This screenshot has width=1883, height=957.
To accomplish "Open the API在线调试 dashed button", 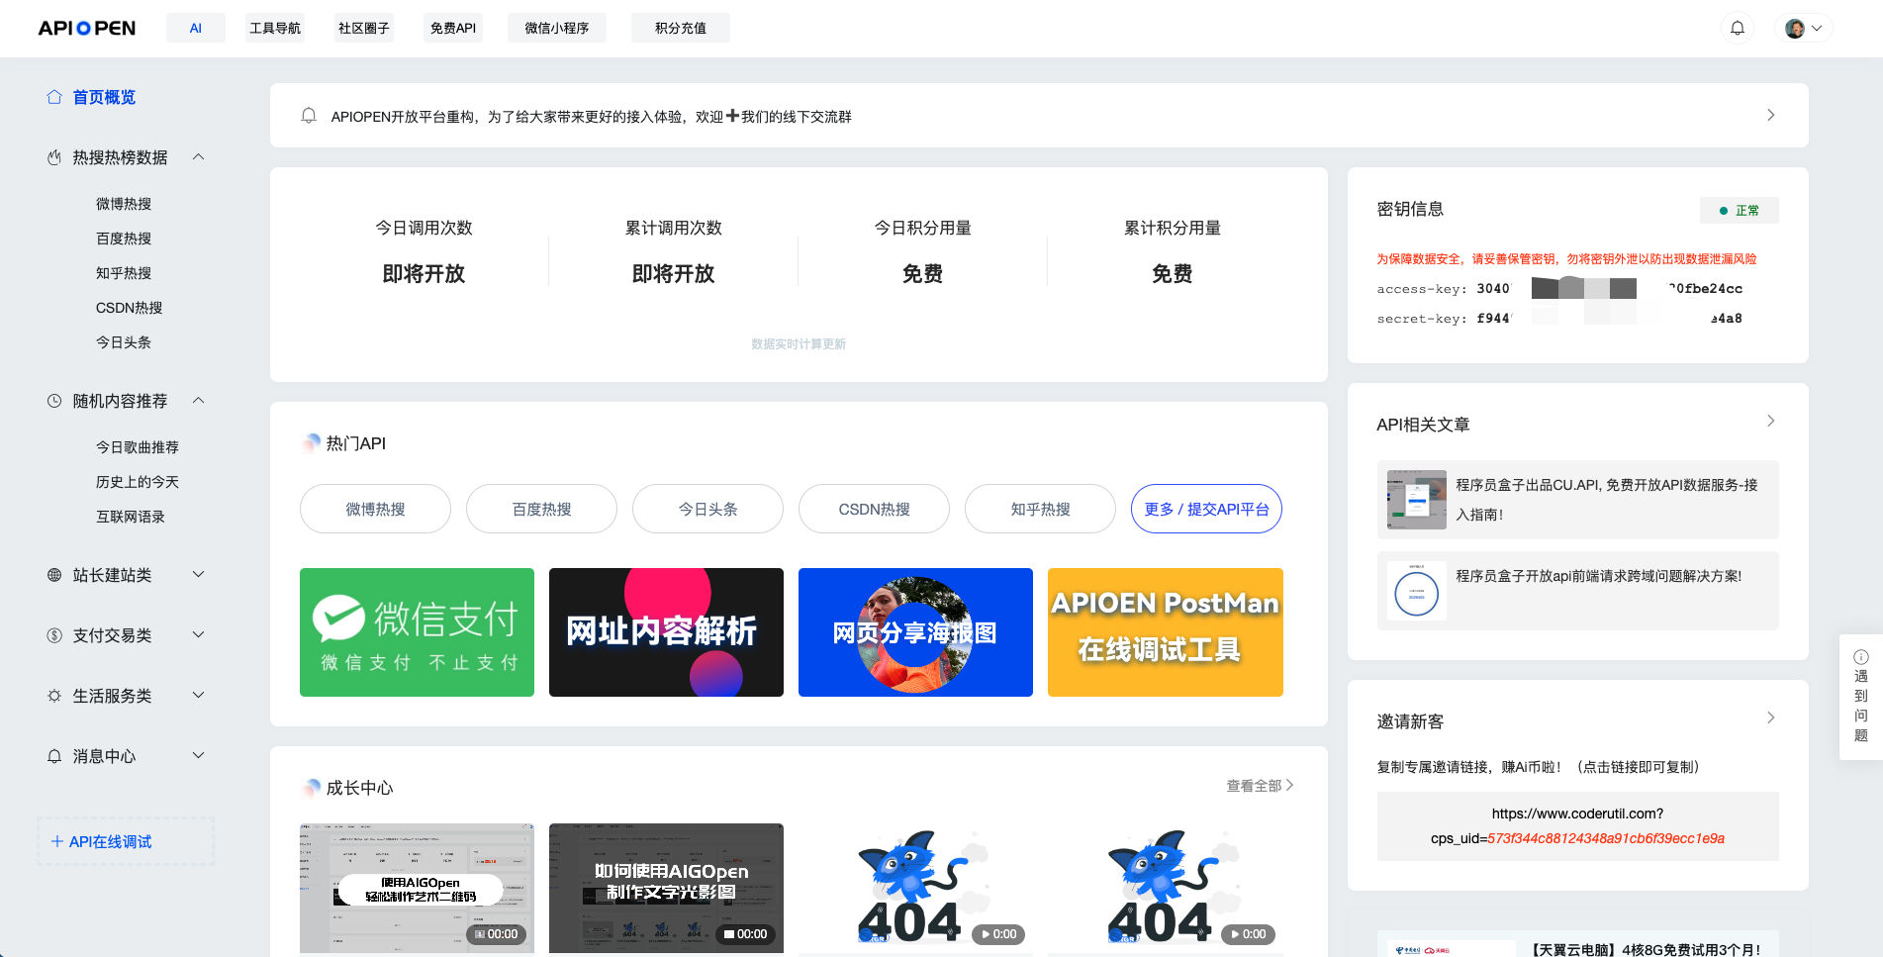I will click(126, 841).
